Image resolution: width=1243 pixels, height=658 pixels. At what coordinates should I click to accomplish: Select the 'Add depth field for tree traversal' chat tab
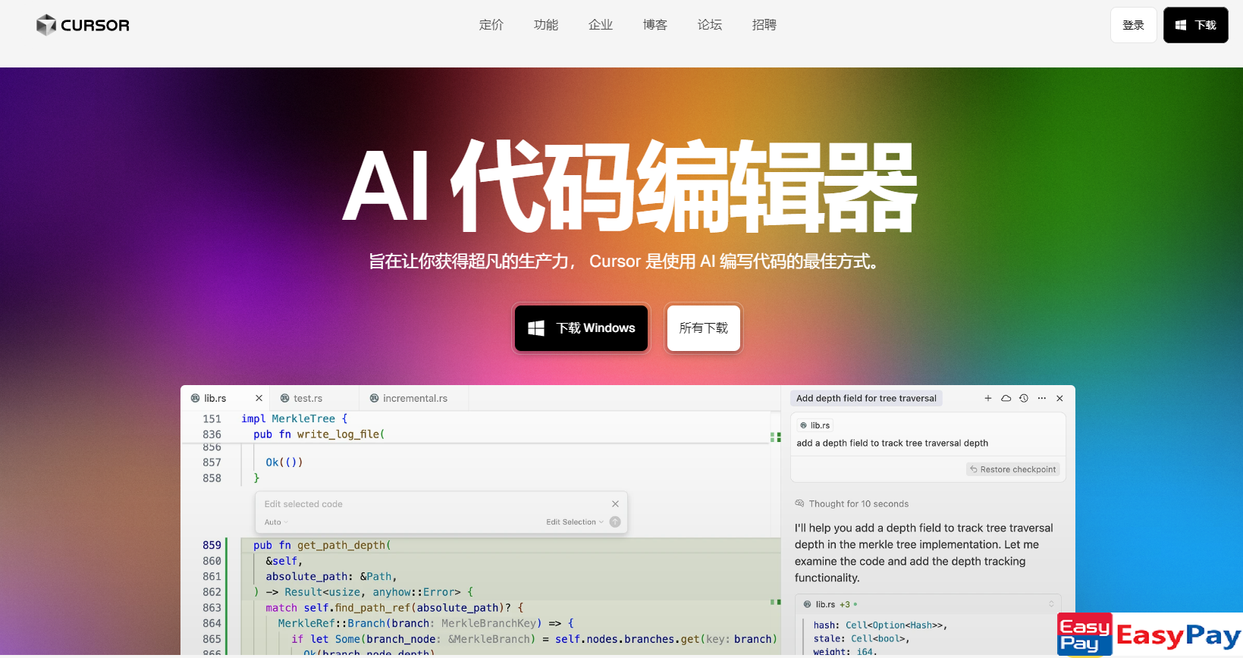(x=866, y=398)
